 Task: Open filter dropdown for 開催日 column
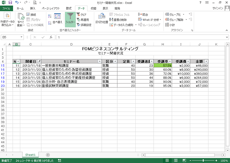tap(39, 61)
